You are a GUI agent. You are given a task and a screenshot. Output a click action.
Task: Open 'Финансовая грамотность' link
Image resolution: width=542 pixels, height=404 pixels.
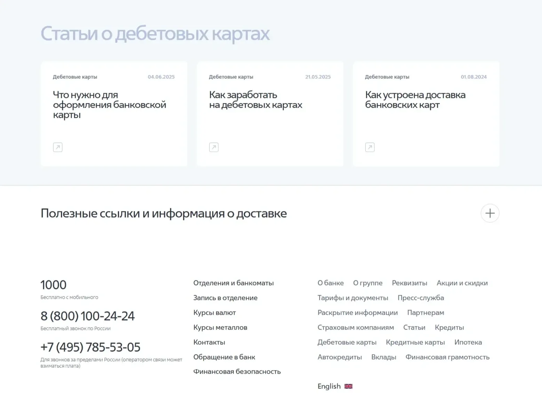coord(447,357)
